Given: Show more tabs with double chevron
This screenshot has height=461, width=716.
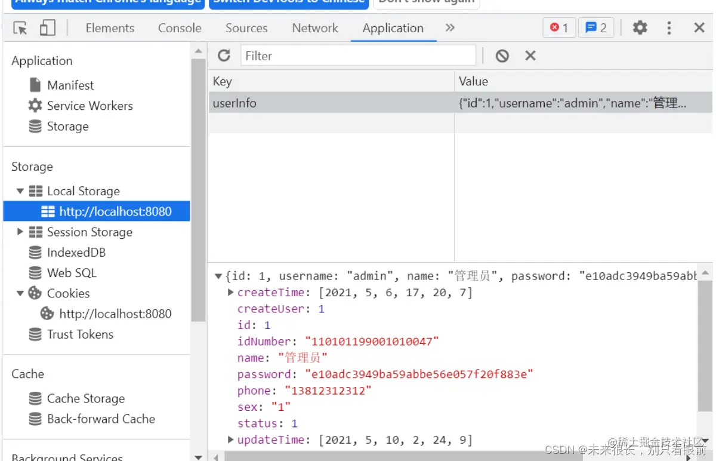Looking at the screenshot, I should pos(450,27).
